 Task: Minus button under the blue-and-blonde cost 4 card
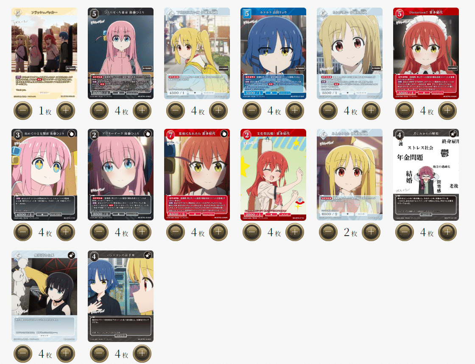pyautogui.click(x=99, y=353)
